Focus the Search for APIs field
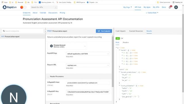184x104 pixels. pos(44,7)
